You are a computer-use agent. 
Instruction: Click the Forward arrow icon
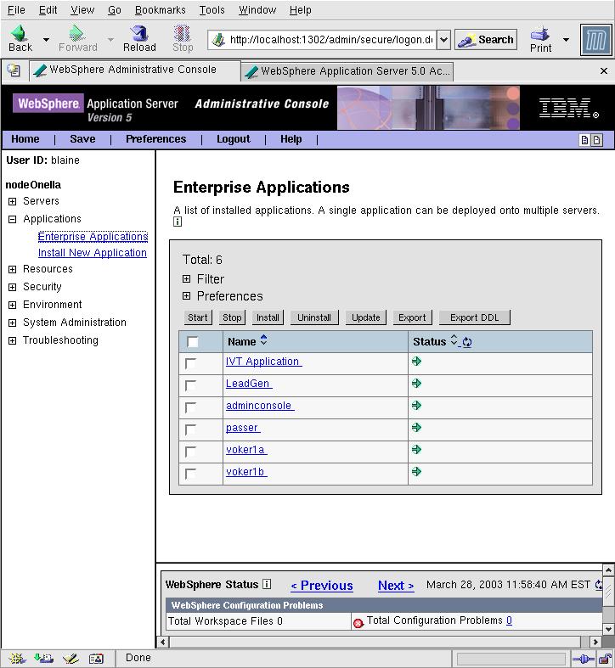(76, 33)
